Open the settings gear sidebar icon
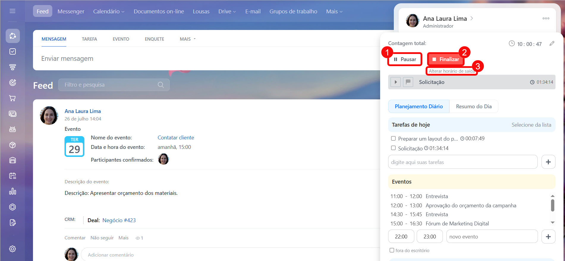This screenshot has width=565, height=261. click(x=12, y=249)
